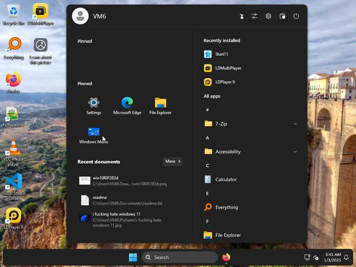Open the Pictures jpg recent document
Image resolution: width=356 pixels, height=267 pixels.
pos(131,220)
